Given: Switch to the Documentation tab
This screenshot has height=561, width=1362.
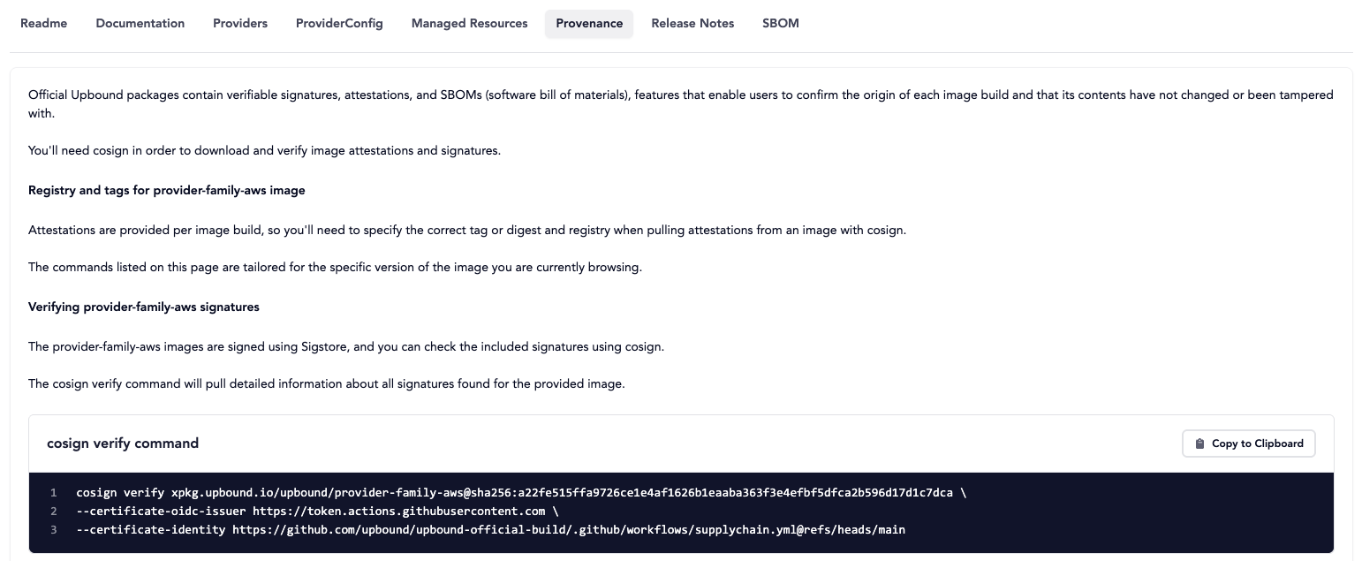Looking at the screenshot, I should [x=140, y=24].
